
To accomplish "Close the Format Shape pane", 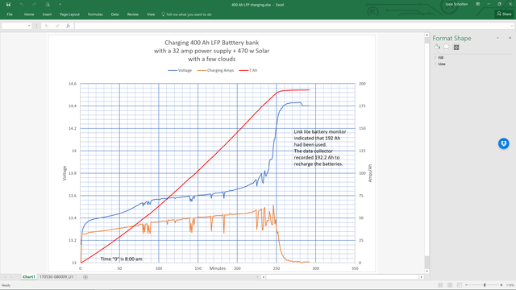I will (x=510, y=38).
